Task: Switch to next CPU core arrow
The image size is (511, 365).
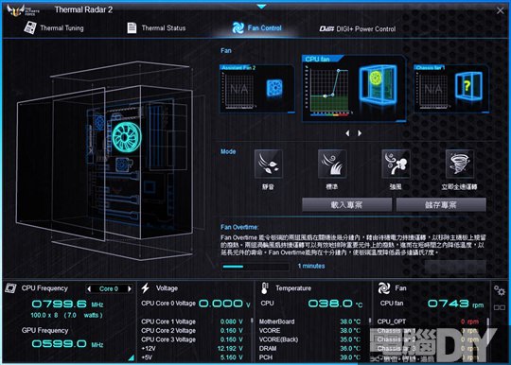Action: (130, 288)
